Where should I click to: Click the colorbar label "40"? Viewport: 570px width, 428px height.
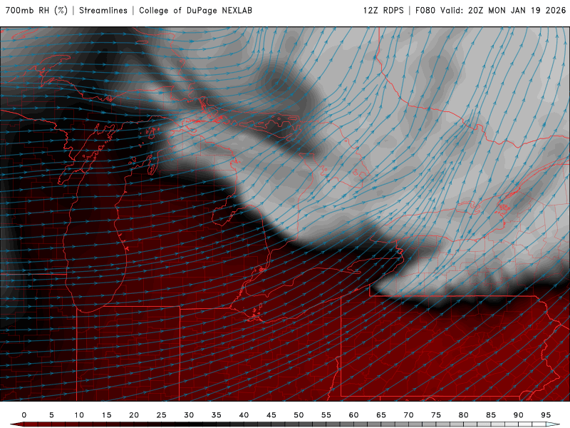coord(244,415)
